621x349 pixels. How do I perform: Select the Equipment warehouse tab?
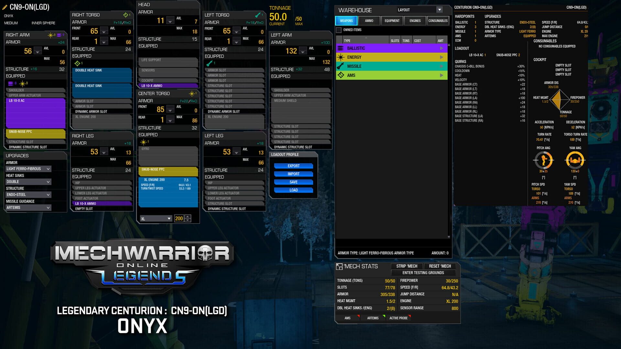(392, 20)
